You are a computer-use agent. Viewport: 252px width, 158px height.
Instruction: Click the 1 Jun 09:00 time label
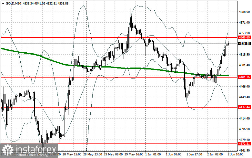(x=174, y=154)
